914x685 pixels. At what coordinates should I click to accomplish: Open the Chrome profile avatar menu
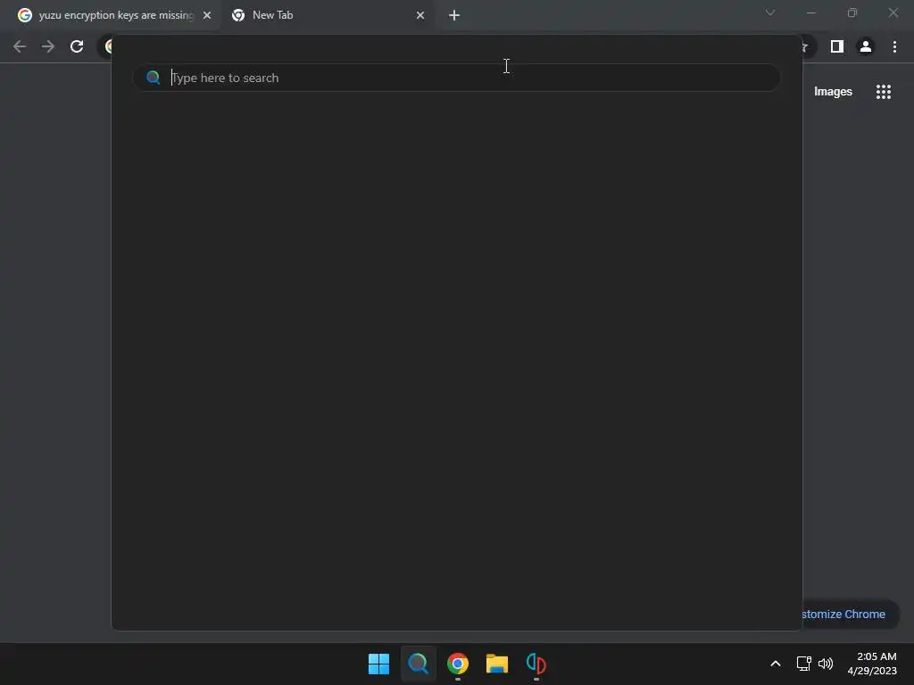[x=866, y=46]
